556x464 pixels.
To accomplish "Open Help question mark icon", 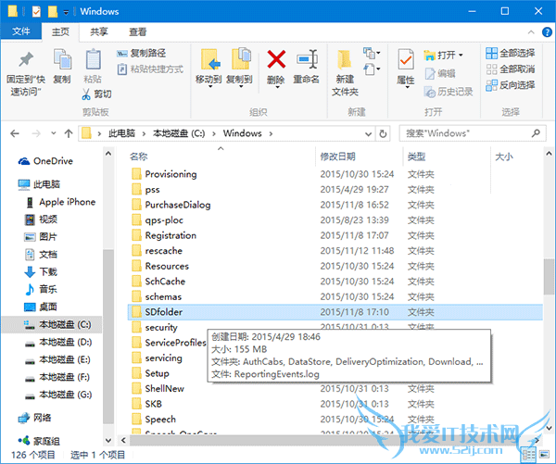I will [x=547, y=32].
